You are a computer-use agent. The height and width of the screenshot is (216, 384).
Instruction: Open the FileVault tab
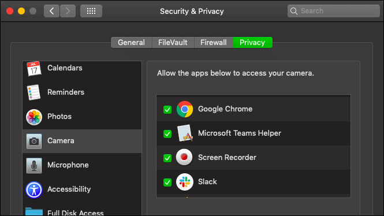coord(173,43)
